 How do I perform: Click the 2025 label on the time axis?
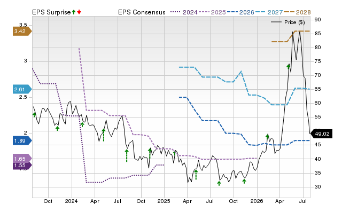click(164, 201)
